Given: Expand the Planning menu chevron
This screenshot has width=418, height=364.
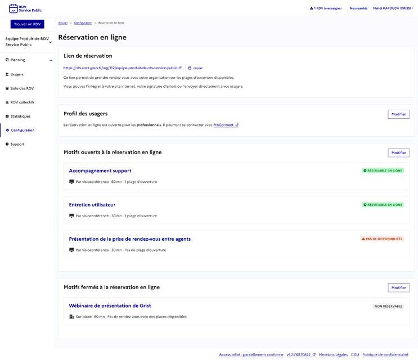Looking at the screenshot, I should pyautogui.click(x=51, y=60).
